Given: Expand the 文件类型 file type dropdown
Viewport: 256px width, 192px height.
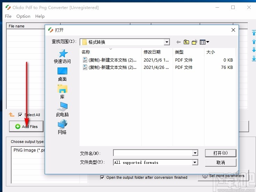Looking at the screenshot, I should click(x=195, y=162).
